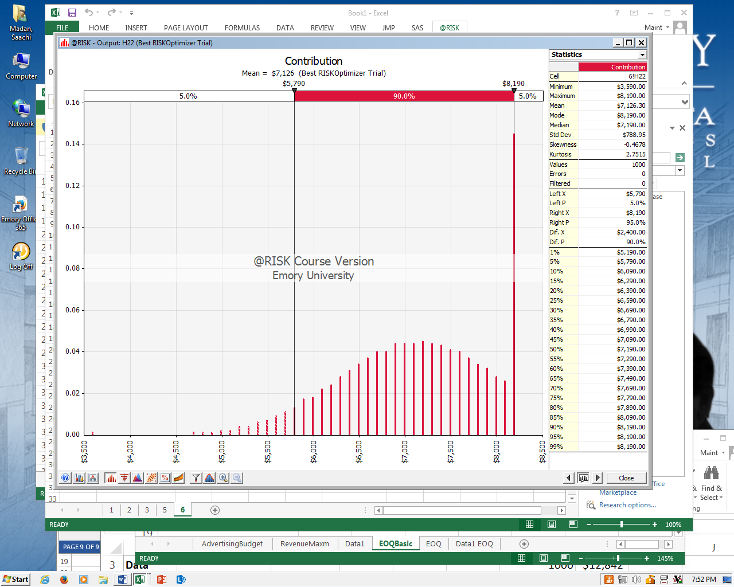Click the Excel Save icon in quick access toolbar
This screenshot has width=734, height=587.
coord(72,13)
